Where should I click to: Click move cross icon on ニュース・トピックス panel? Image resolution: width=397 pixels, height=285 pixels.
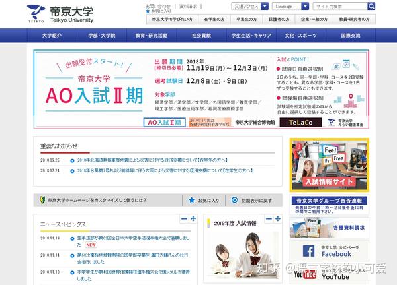point(193,218)
